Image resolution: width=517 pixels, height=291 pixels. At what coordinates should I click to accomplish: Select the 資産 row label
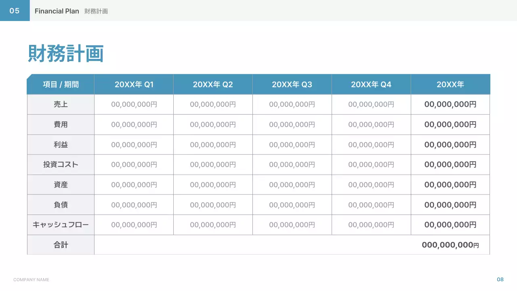[x=61, y=185]
